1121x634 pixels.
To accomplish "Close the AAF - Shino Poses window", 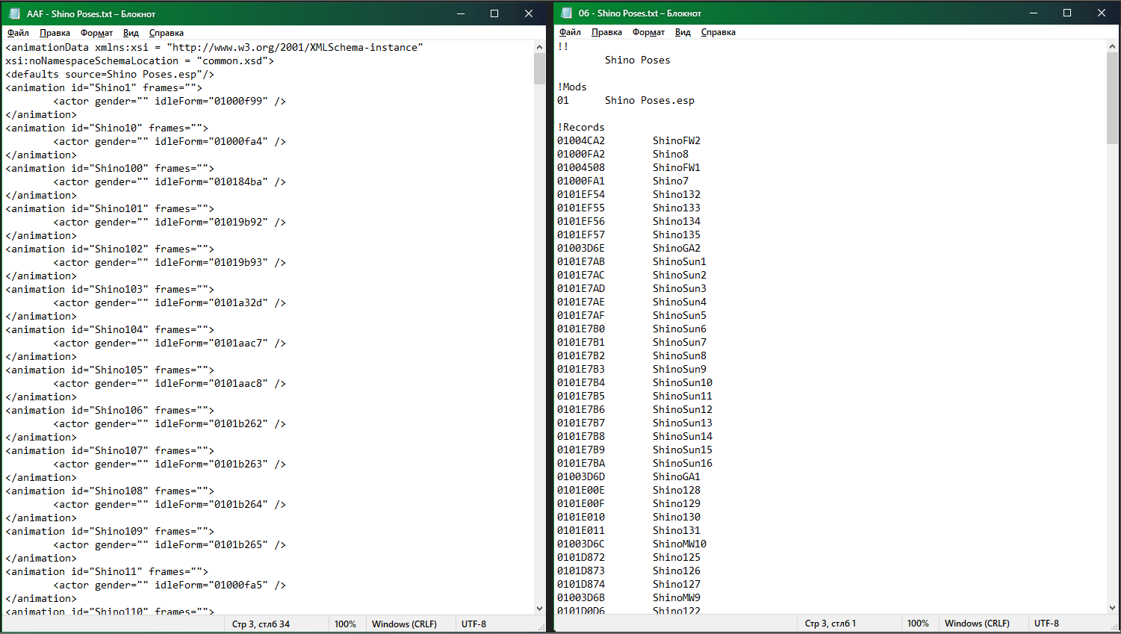I will tap(529, 13).
